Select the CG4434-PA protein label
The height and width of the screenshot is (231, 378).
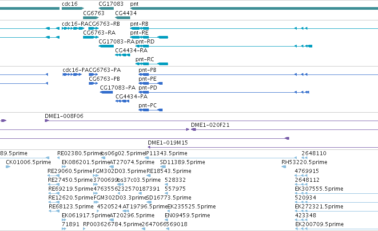pos(131,97)
